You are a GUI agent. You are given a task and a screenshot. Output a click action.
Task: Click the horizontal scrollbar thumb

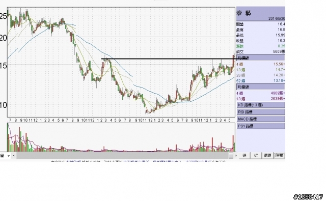point(231,156)
